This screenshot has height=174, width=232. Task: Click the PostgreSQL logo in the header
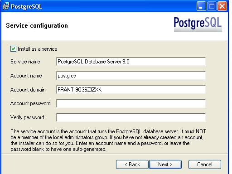click(x=198, y=24)
